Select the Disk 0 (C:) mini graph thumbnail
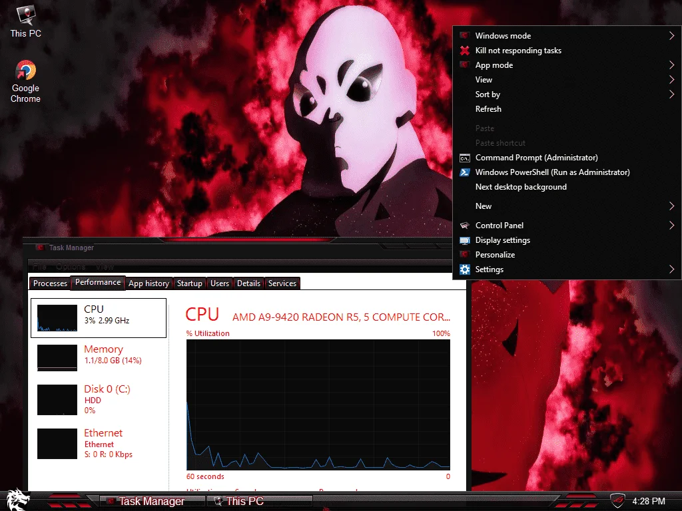 (57, 400)
